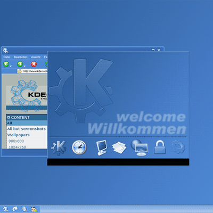The width and height of the screenshot is (213, 213).
Task: Click the stacked papers icon in splash row
Action: coord(119,147)
